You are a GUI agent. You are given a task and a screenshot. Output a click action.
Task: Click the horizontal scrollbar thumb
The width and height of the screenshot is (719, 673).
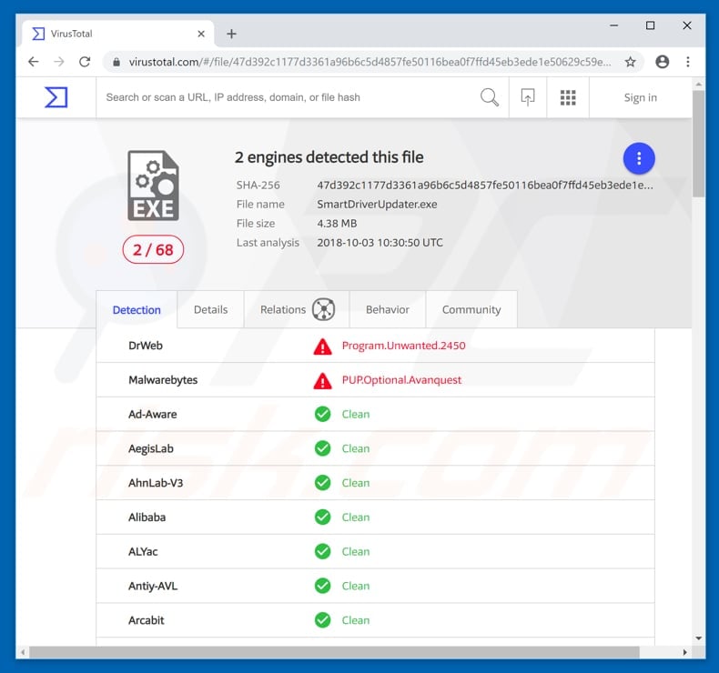[x=334, y=652]
